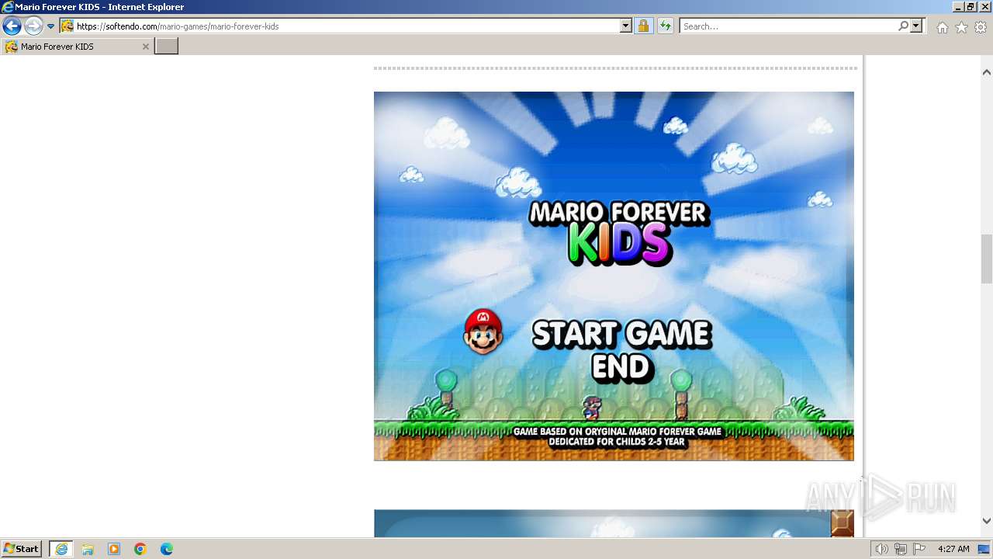The height and width of the screenshot is (559, 993).
Task: Select the Mario Forever KIDS tab
Action: click(x=77, y=47)
